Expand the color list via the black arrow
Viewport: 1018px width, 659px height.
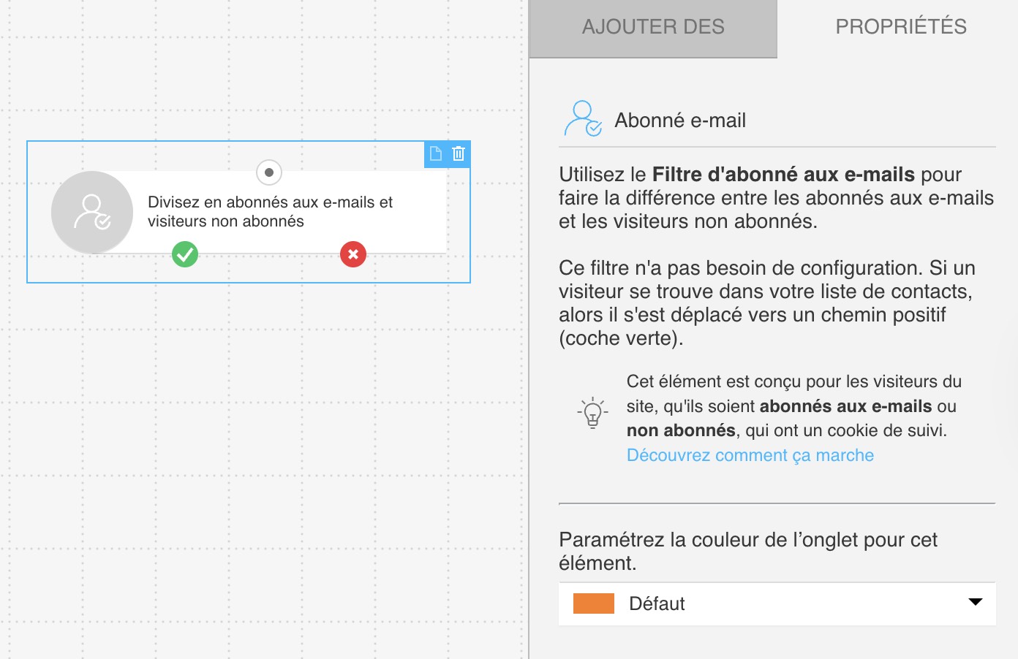pyautogui.click(x=976, y=602)
